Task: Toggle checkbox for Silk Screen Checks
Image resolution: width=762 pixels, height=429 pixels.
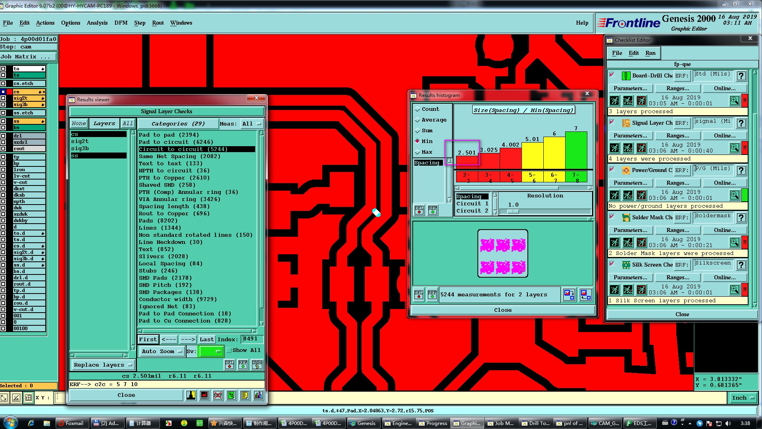Action: pos(612,264)
